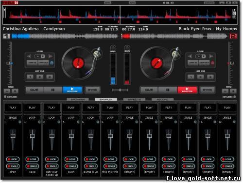The image size is (243, 183).
Task: Click the keylock padlock icon on left deck
Action: 5,96
